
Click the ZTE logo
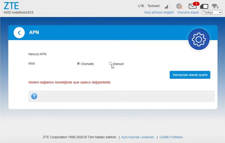[11, 6]
